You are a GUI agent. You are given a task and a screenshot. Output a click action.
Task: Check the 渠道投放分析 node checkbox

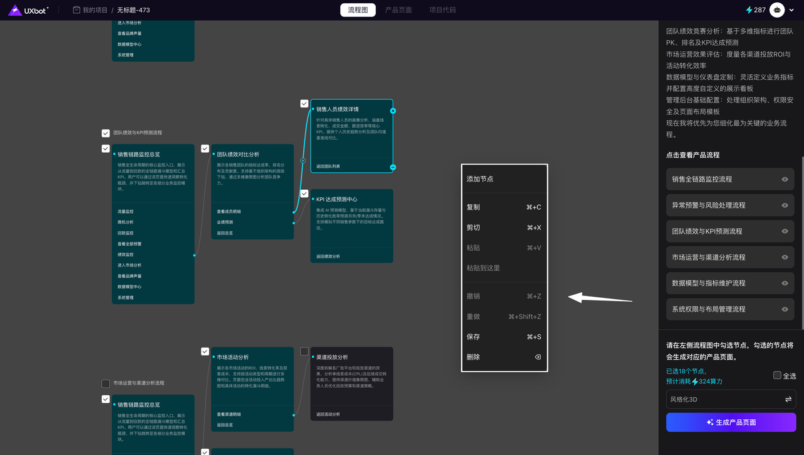coord(304,351)
